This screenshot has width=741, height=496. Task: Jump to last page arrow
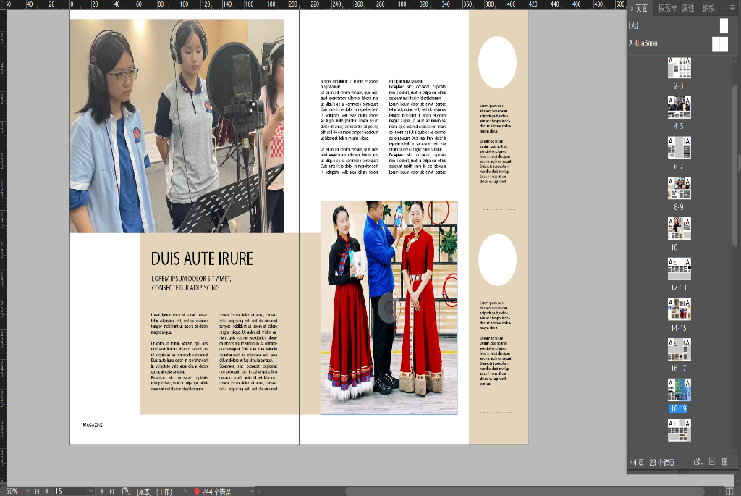[112, 492]
